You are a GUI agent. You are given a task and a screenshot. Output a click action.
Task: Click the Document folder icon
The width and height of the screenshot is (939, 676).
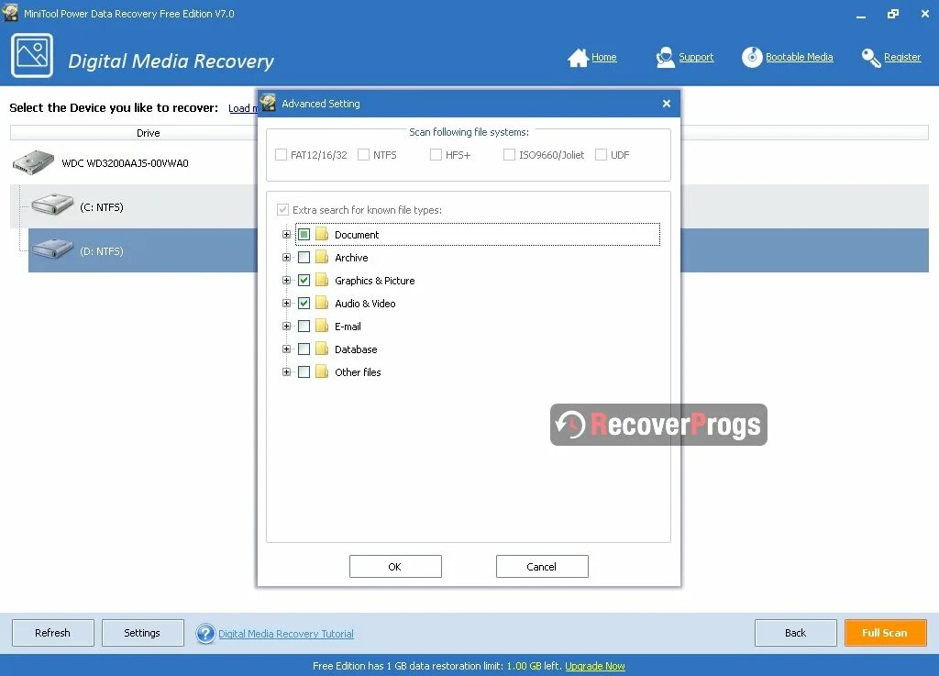[x=322, y=234]
